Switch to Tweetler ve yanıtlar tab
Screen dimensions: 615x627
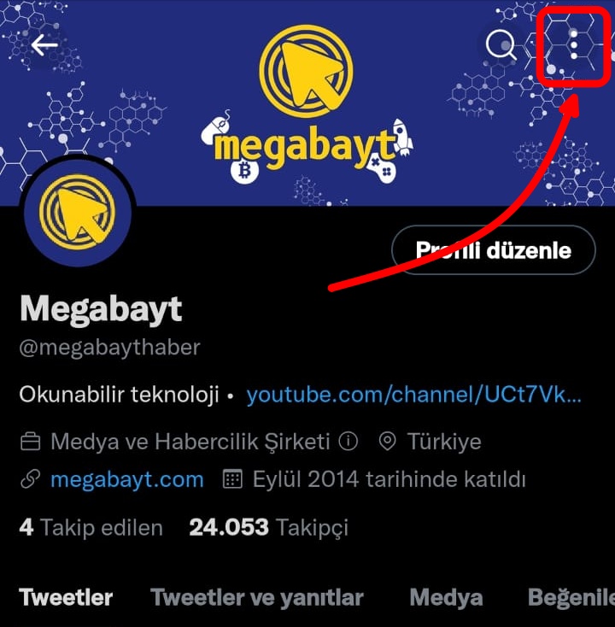click(x=257, y=598)
